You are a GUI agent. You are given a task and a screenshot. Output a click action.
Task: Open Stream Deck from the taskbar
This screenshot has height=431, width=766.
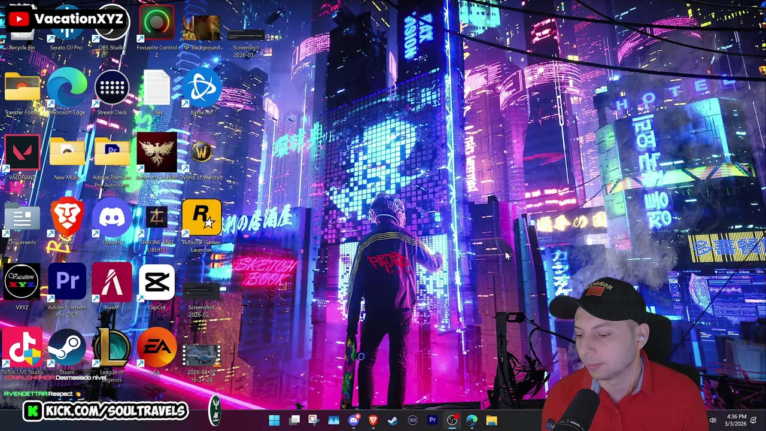click(x=413, y=420)
